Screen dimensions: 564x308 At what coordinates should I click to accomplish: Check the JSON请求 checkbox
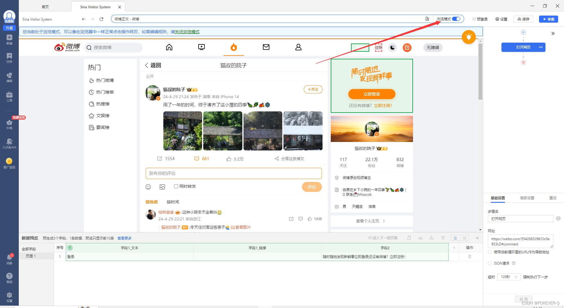coord(490,263)
